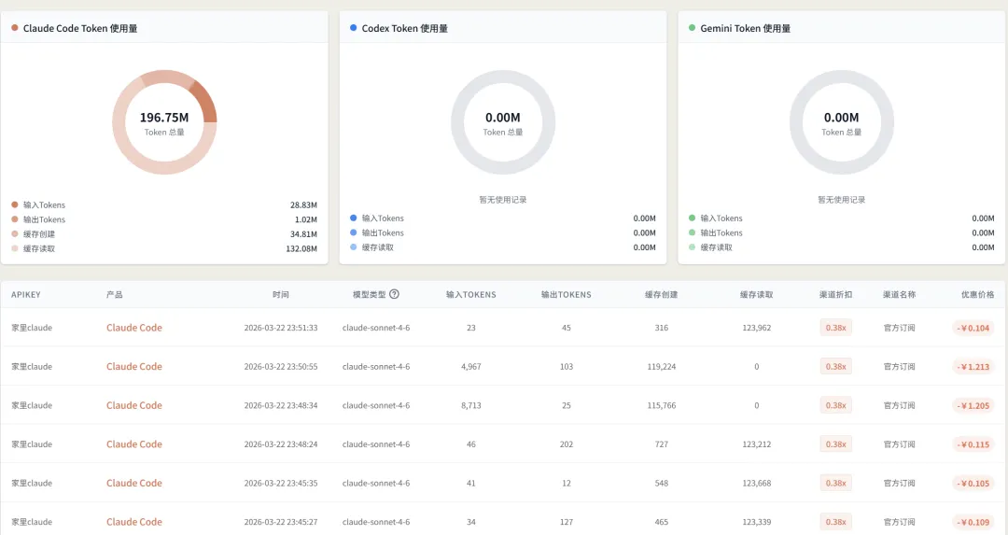Image resolution: width=1008 pixels, height=535 pixels.
Task: Click the 缓存创建 column header
Action: tap(662, 294)
